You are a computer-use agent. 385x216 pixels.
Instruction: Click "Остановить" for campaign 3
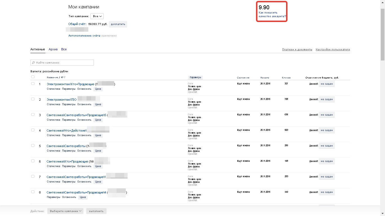tap(84, 120)
